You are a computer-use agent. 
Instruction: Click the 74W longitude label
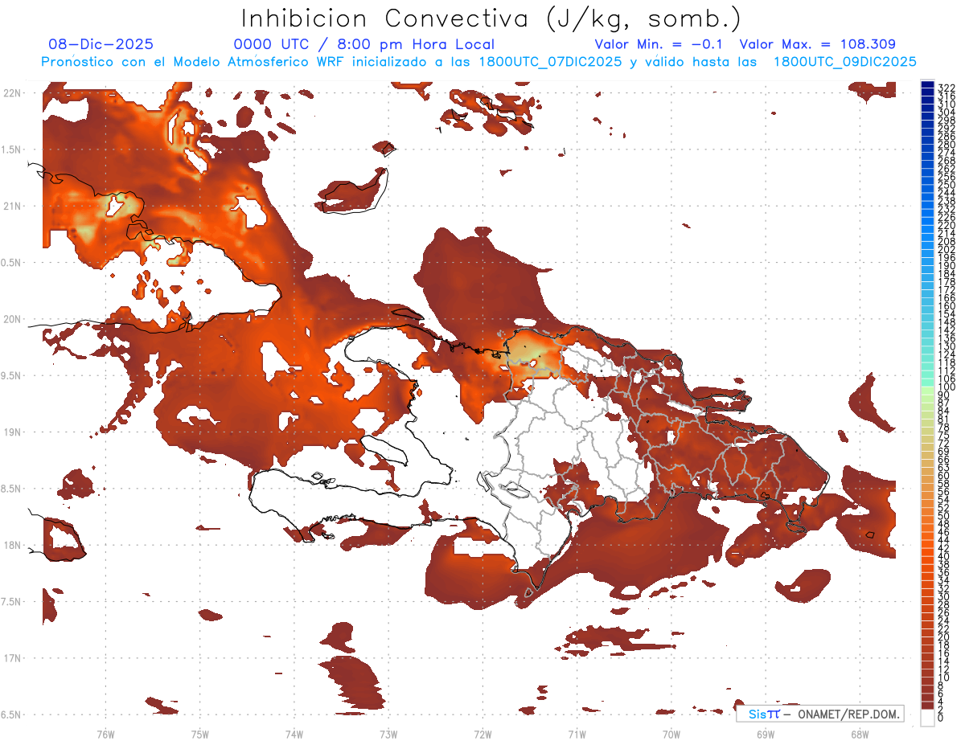294,734
